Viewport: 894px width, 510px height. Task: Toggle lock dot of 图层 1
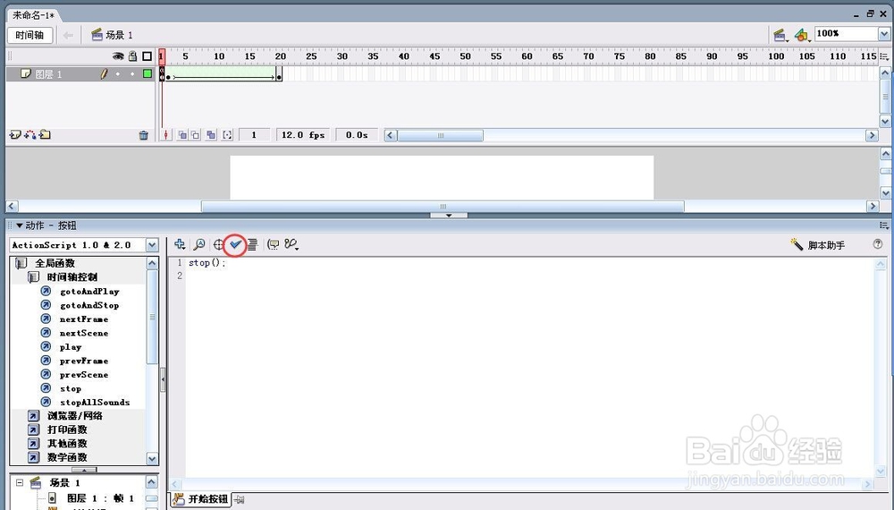132,73
